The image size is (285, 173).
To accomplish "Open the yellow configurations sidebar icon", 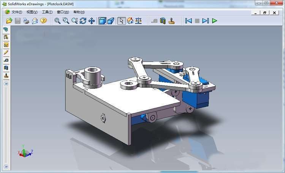I will coord(6,45).
